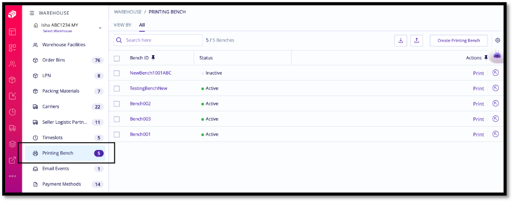
Task: Click the app logo in the red sidebar
Action: point(12,15)
